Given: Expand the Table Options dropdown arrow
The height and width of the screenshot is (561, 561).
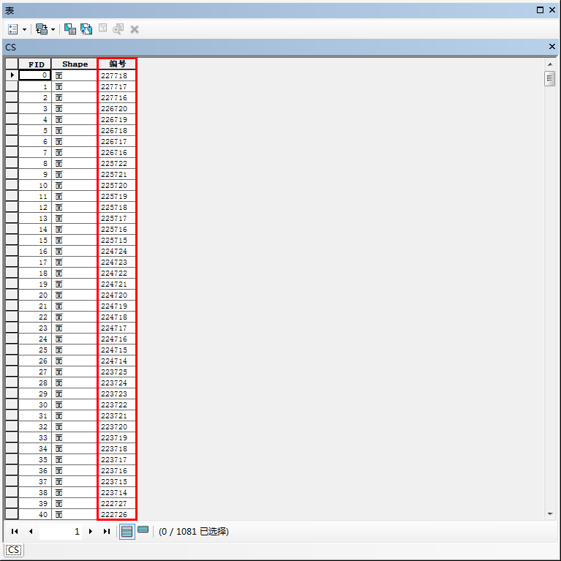Looking at the screenshot, I should point(24,29).
